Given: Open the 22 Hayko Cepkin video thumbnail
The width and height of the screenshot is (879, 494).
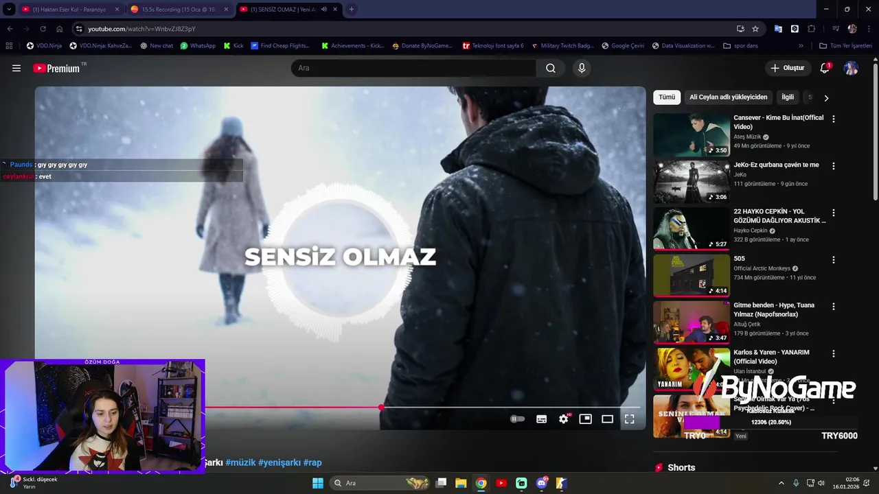Looking at the screenshot, I should click(x=691, y=228).
